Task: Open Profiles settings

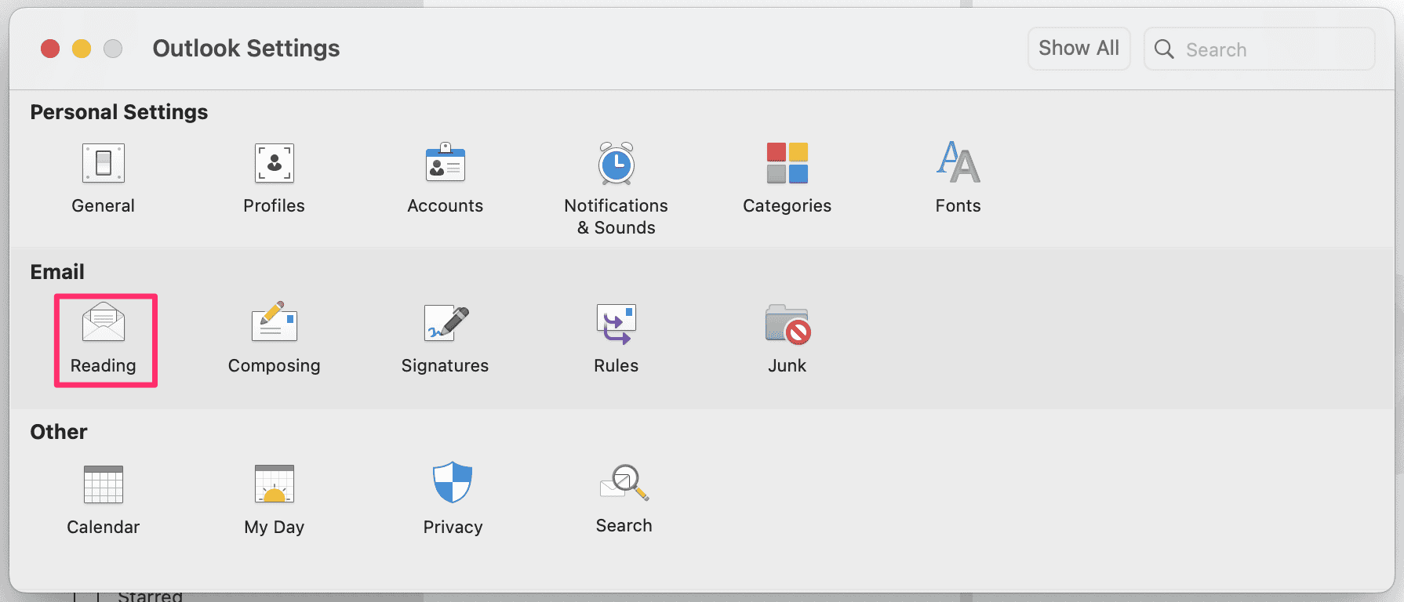Action: [274, 178]
